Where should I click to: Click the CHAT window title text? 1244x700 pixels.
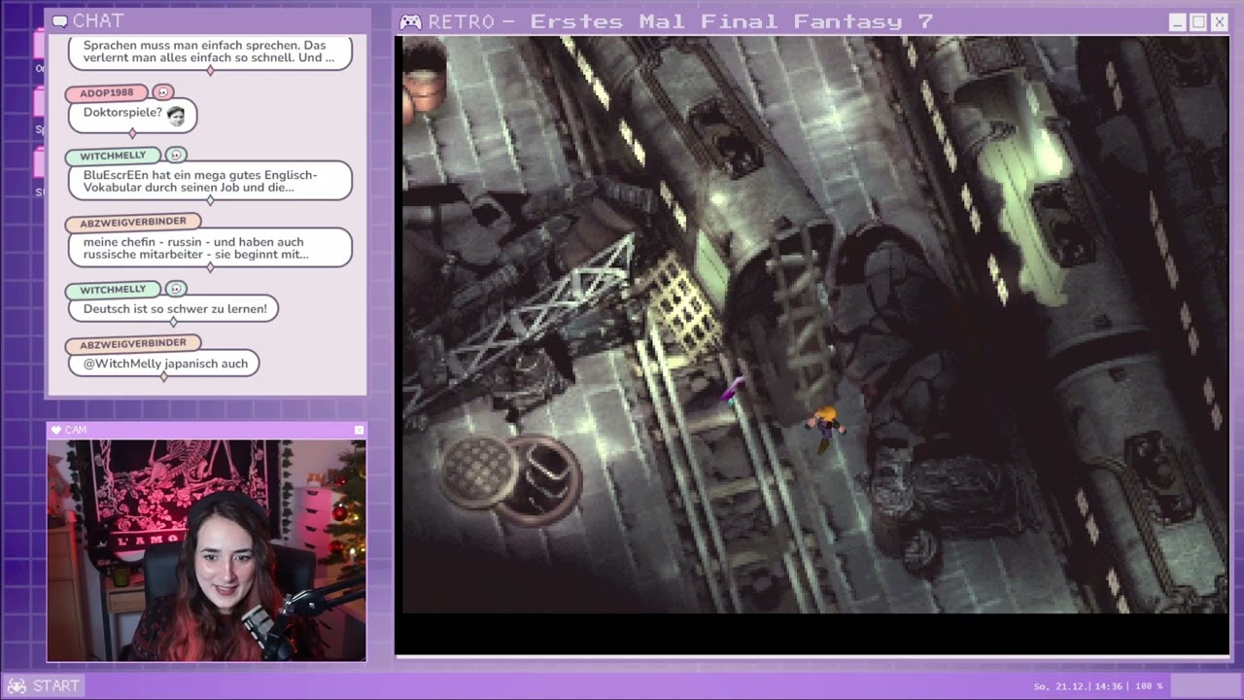pos(98,20)
